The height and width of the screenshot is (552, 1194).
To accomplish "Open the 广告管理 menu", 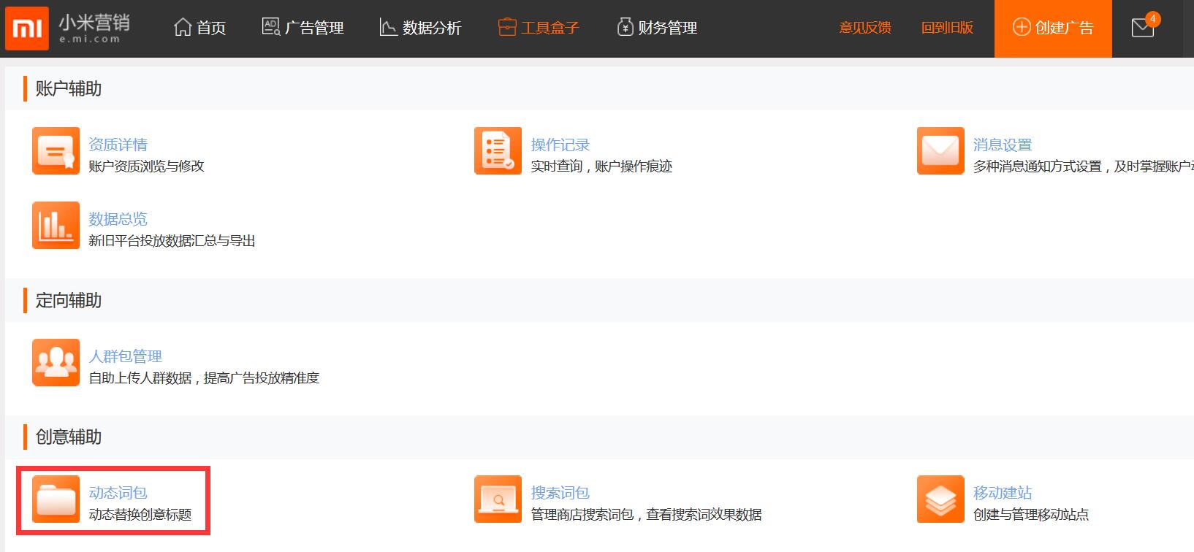I will pos(303,28).
